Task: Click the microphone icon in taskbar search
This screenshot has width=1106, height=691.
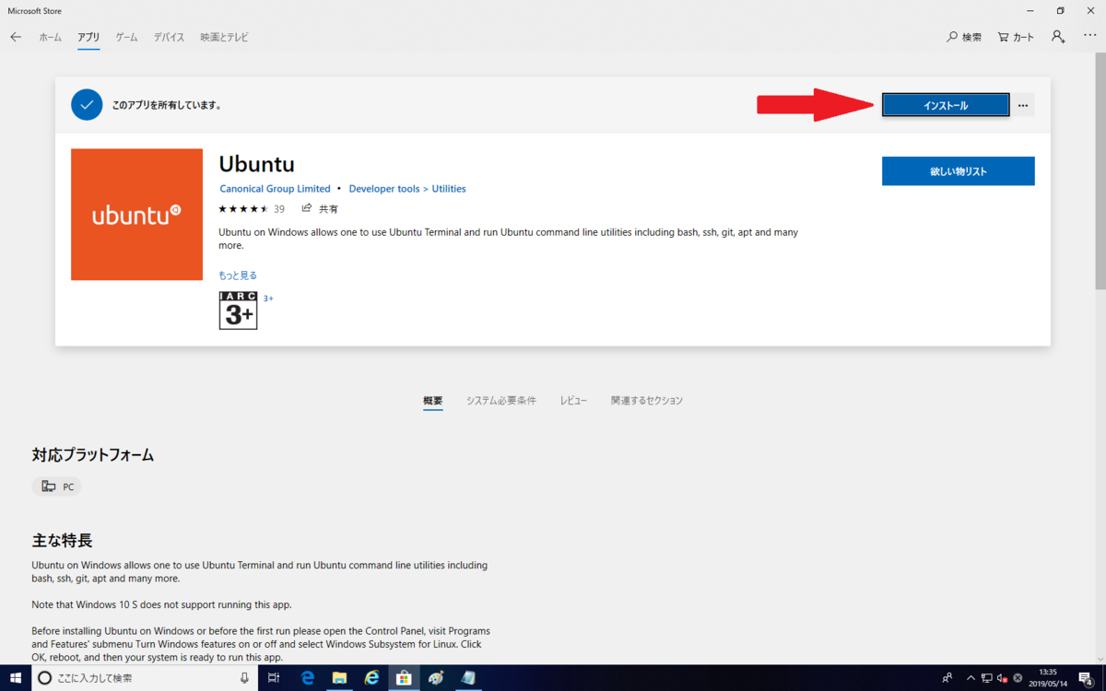Action: pyautogui.click(x=244, y=677)
